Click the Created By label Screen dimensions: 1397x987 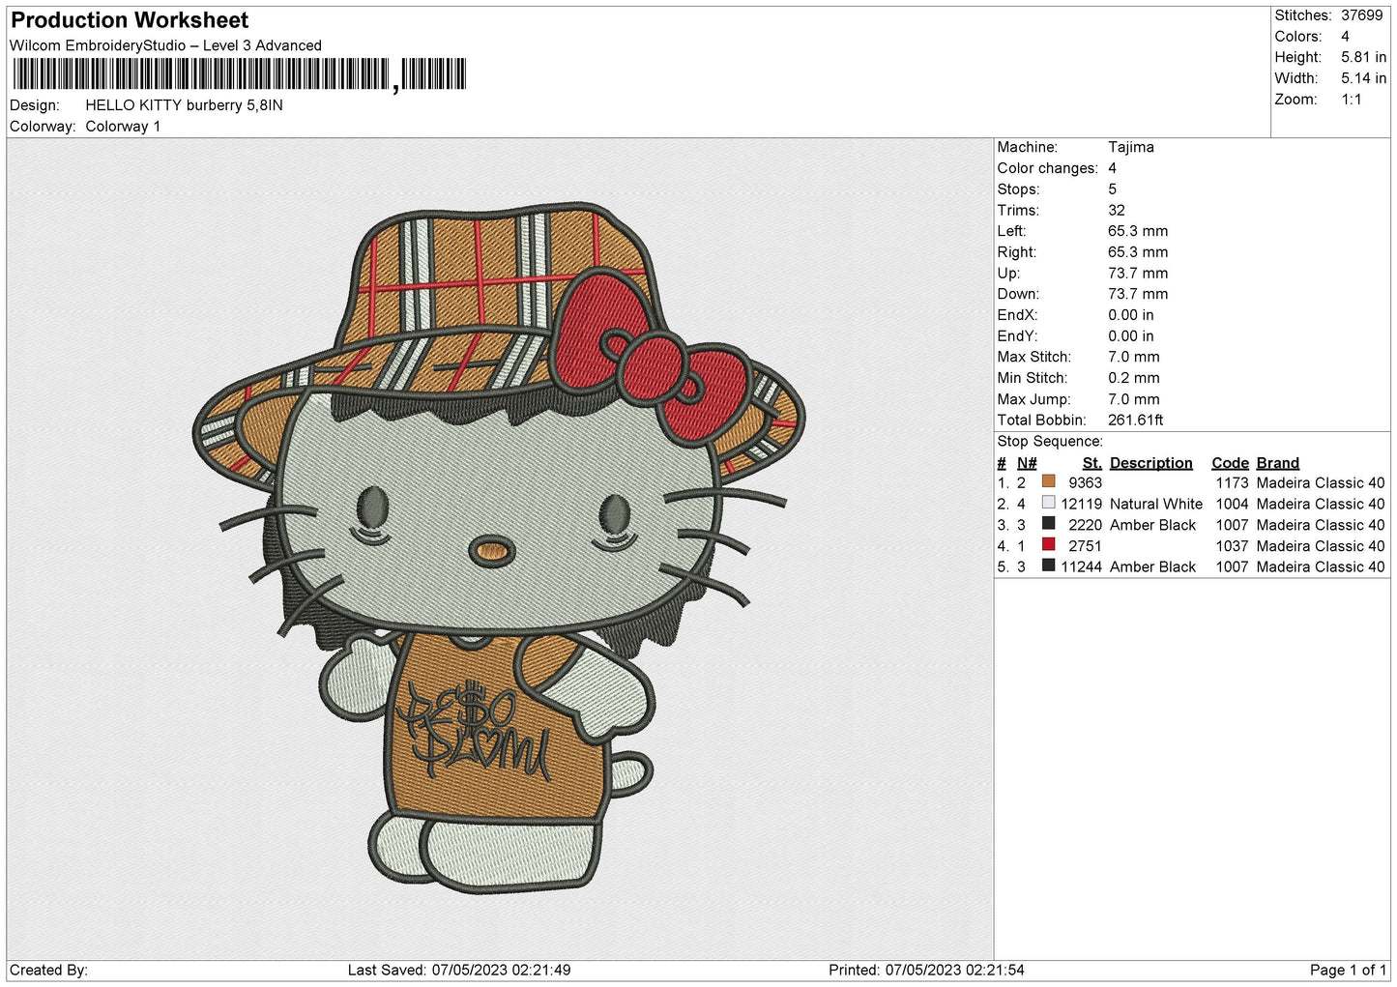tap(48, 971)
